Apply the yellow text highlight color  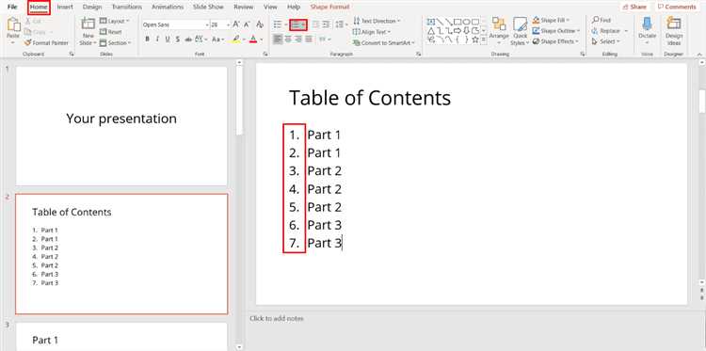236,40
